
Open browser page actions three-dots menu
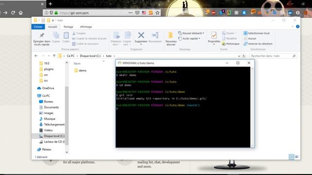pos(130,13)
